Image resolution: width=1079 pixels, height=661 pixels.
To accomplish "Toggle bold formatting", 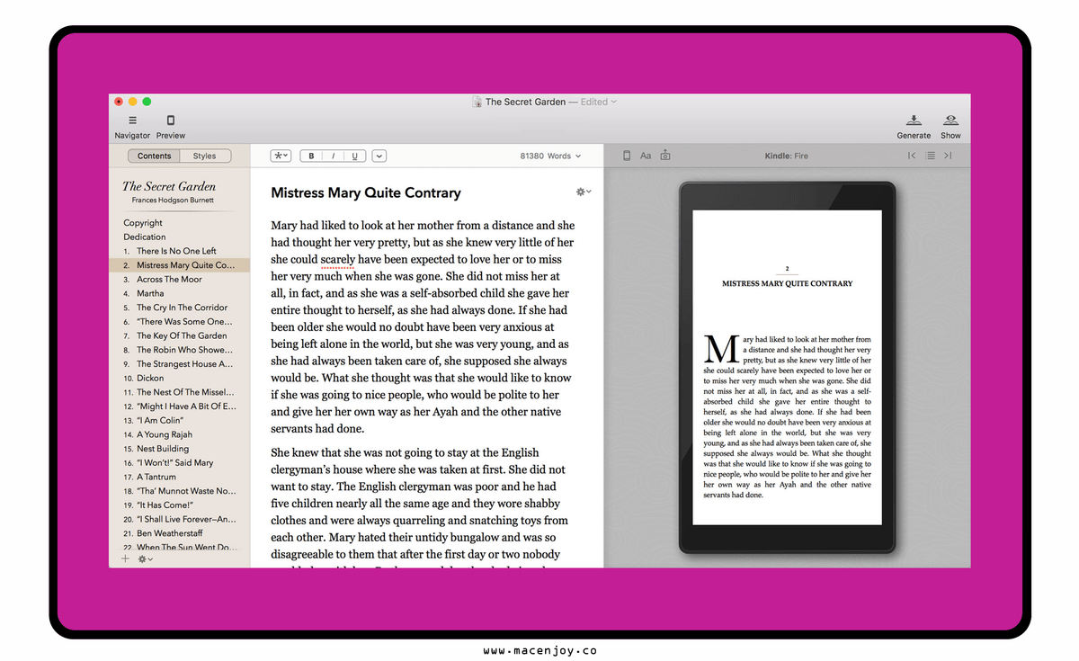I will 311,156.
